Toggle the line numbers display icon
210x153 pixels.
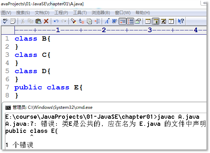pos(130,21)
